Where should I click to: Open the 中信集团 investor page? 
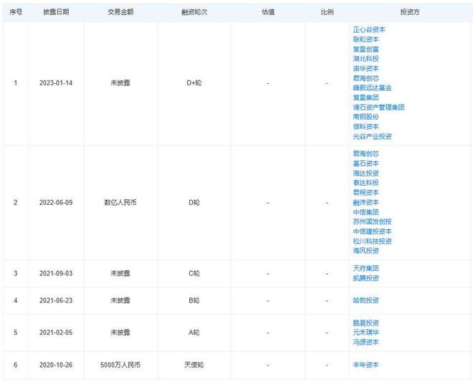click(x=365, y=212)
